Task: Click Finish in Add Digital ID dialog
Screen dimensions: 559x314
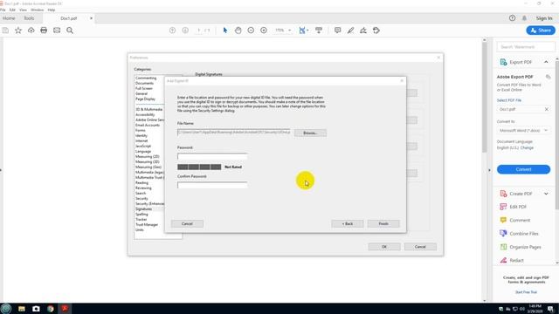Action: (383, 223)
